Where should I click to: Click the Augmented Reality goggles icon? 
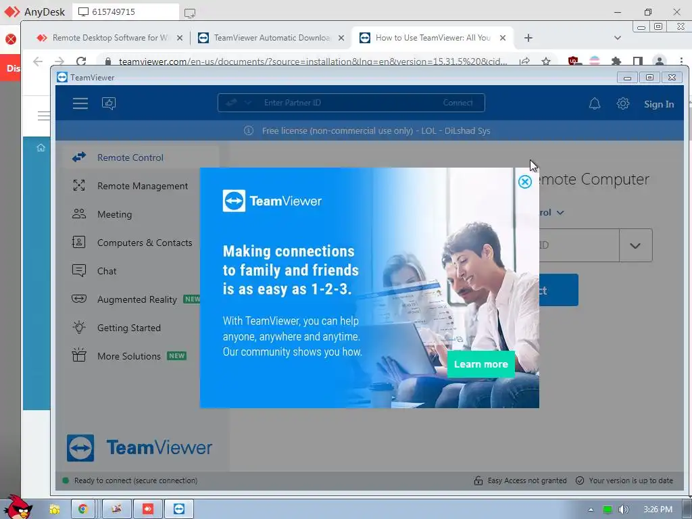[79, 299]
